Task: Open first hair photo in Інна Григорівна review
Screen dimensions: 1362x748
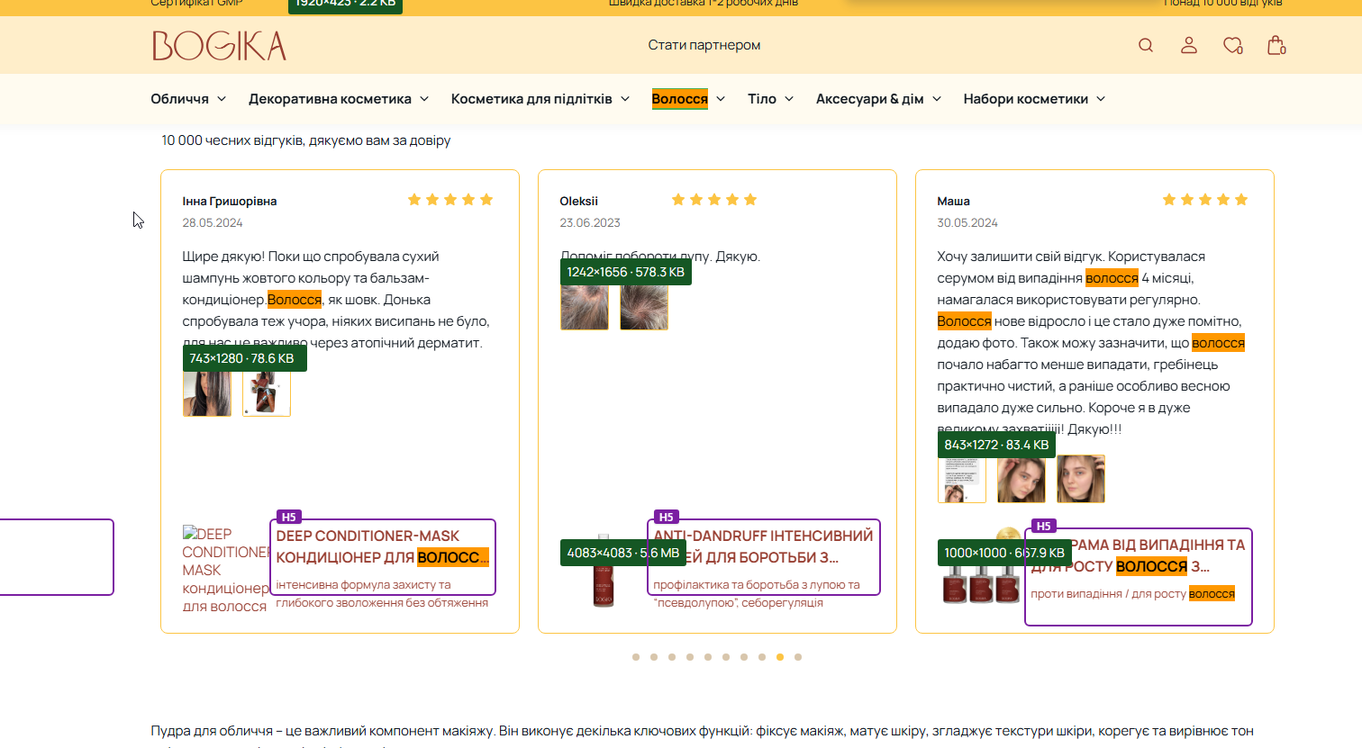Action: (207, 393)
